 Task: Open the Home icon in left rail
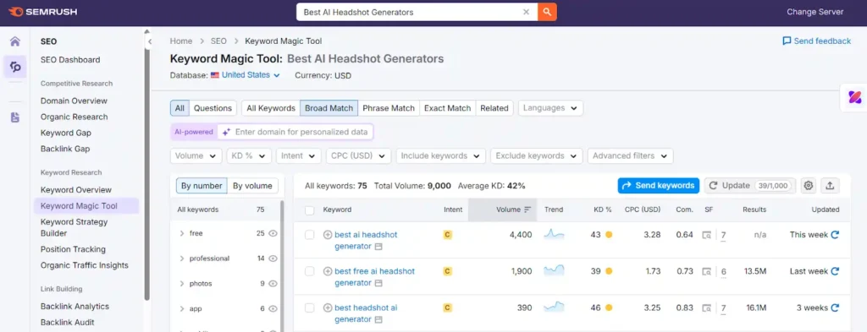(15, 41)
